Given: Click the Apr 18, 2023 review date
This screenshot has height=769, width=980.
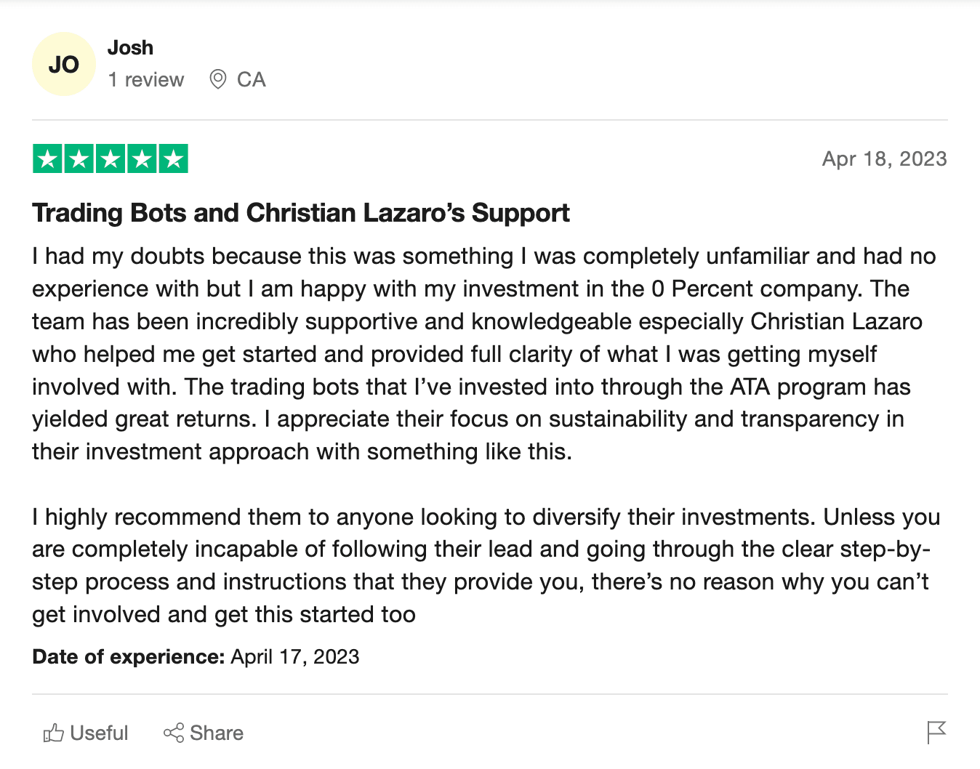Looking at the screenshot, I should 884,159.
